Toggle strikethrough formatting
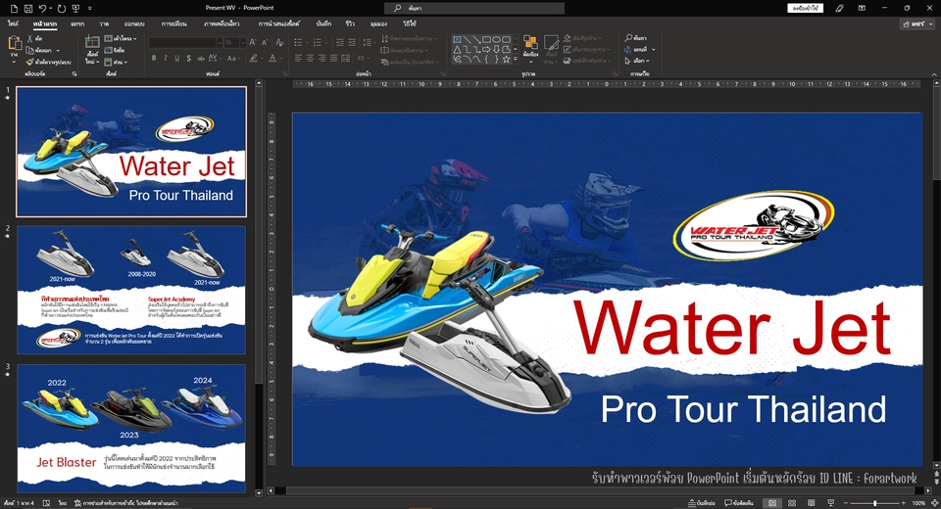 coord(200,58)
